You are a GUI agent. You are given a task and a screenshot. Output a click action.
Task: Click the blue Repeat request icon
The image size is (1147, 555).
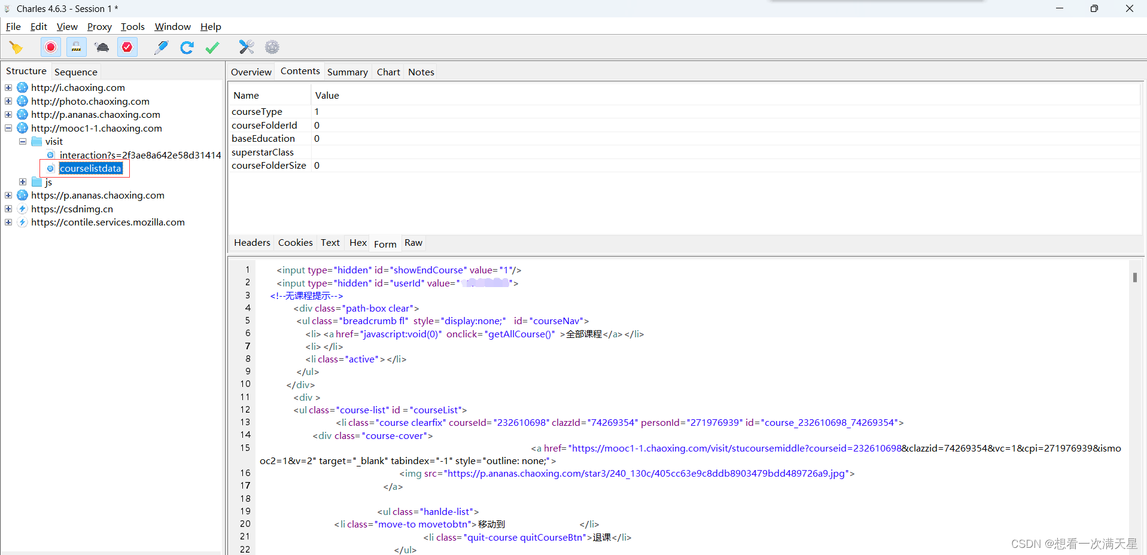point(187,47)
